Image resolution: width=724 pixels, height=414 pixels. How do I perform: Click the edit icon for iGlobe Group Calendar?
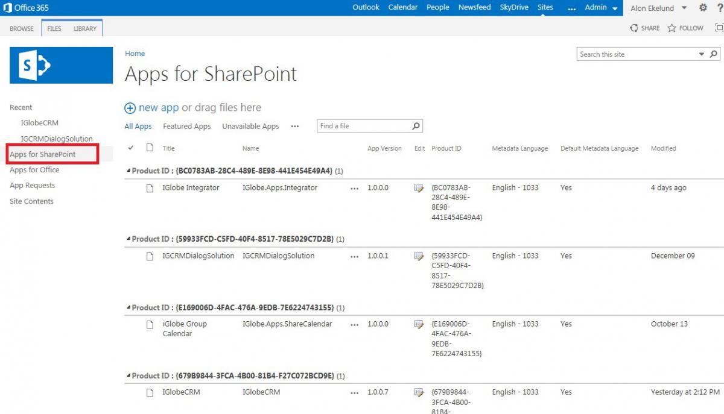click(x=419, y=324)
